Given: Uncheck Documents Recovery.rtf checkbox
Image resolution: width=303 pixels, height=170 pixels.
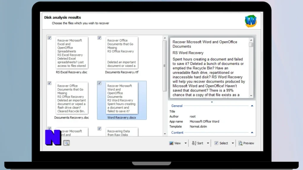Looking at the screenshot, I should click(x=99, y=38).
